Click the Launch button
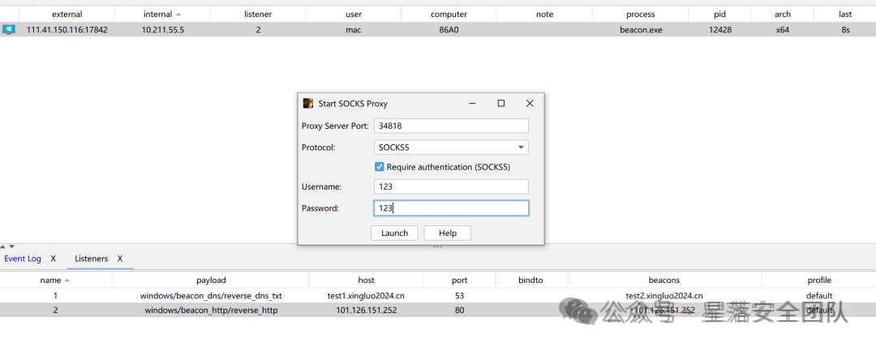876x347 pixels. (394, 233)
